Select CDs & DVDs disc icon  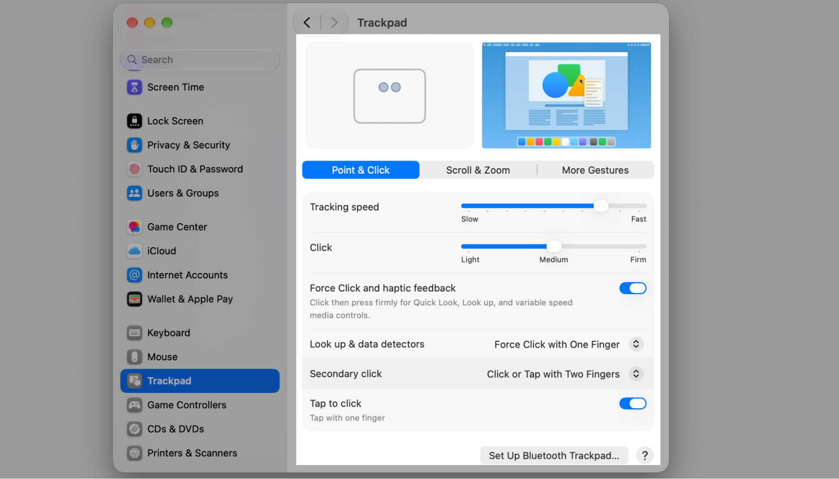(134, 429)
